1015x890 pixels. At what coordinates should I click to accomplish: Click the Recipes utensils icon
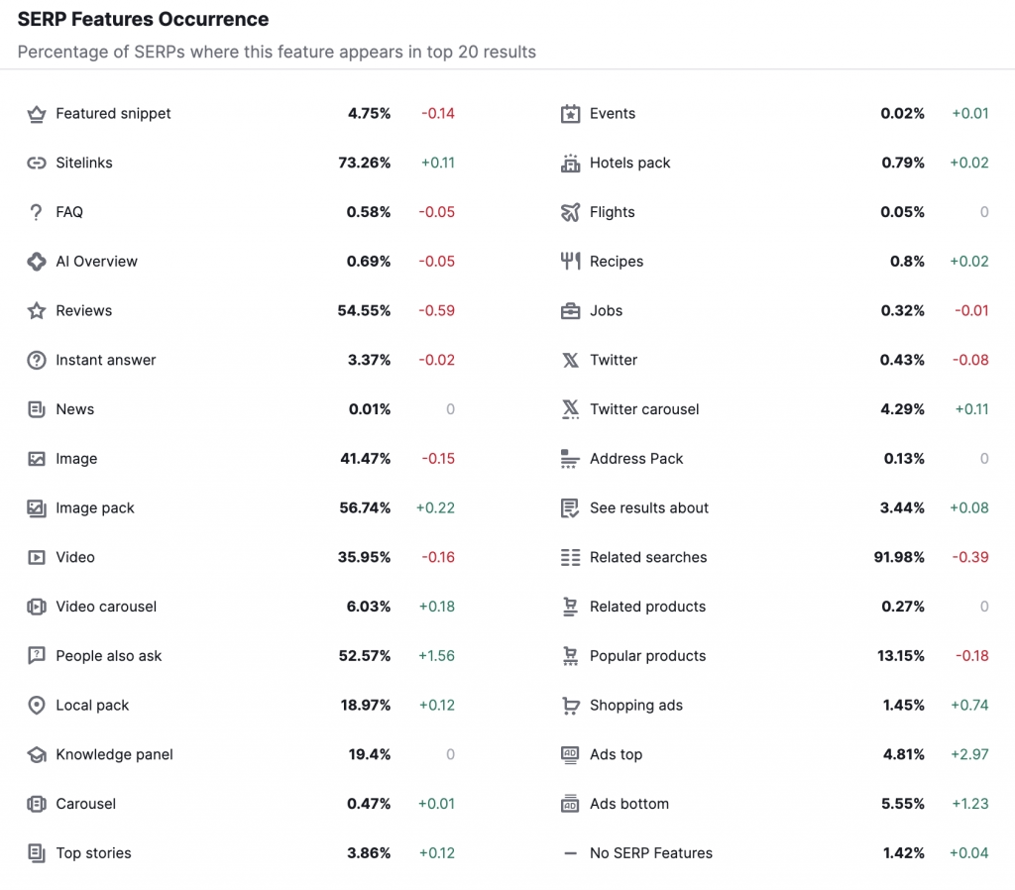[570, 261]
